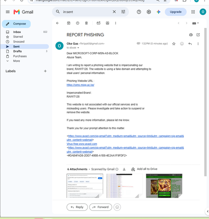Click the Gemini sparkle icon
The image size is (209, 219).
pyautogui.click(x=159, y=12)
